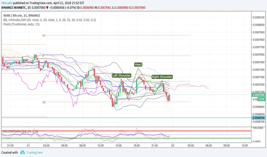Click the Pivots (Traditional, Auto, 15) legend
The height and width of the screenshot is (157, 267).
point(21,24)
